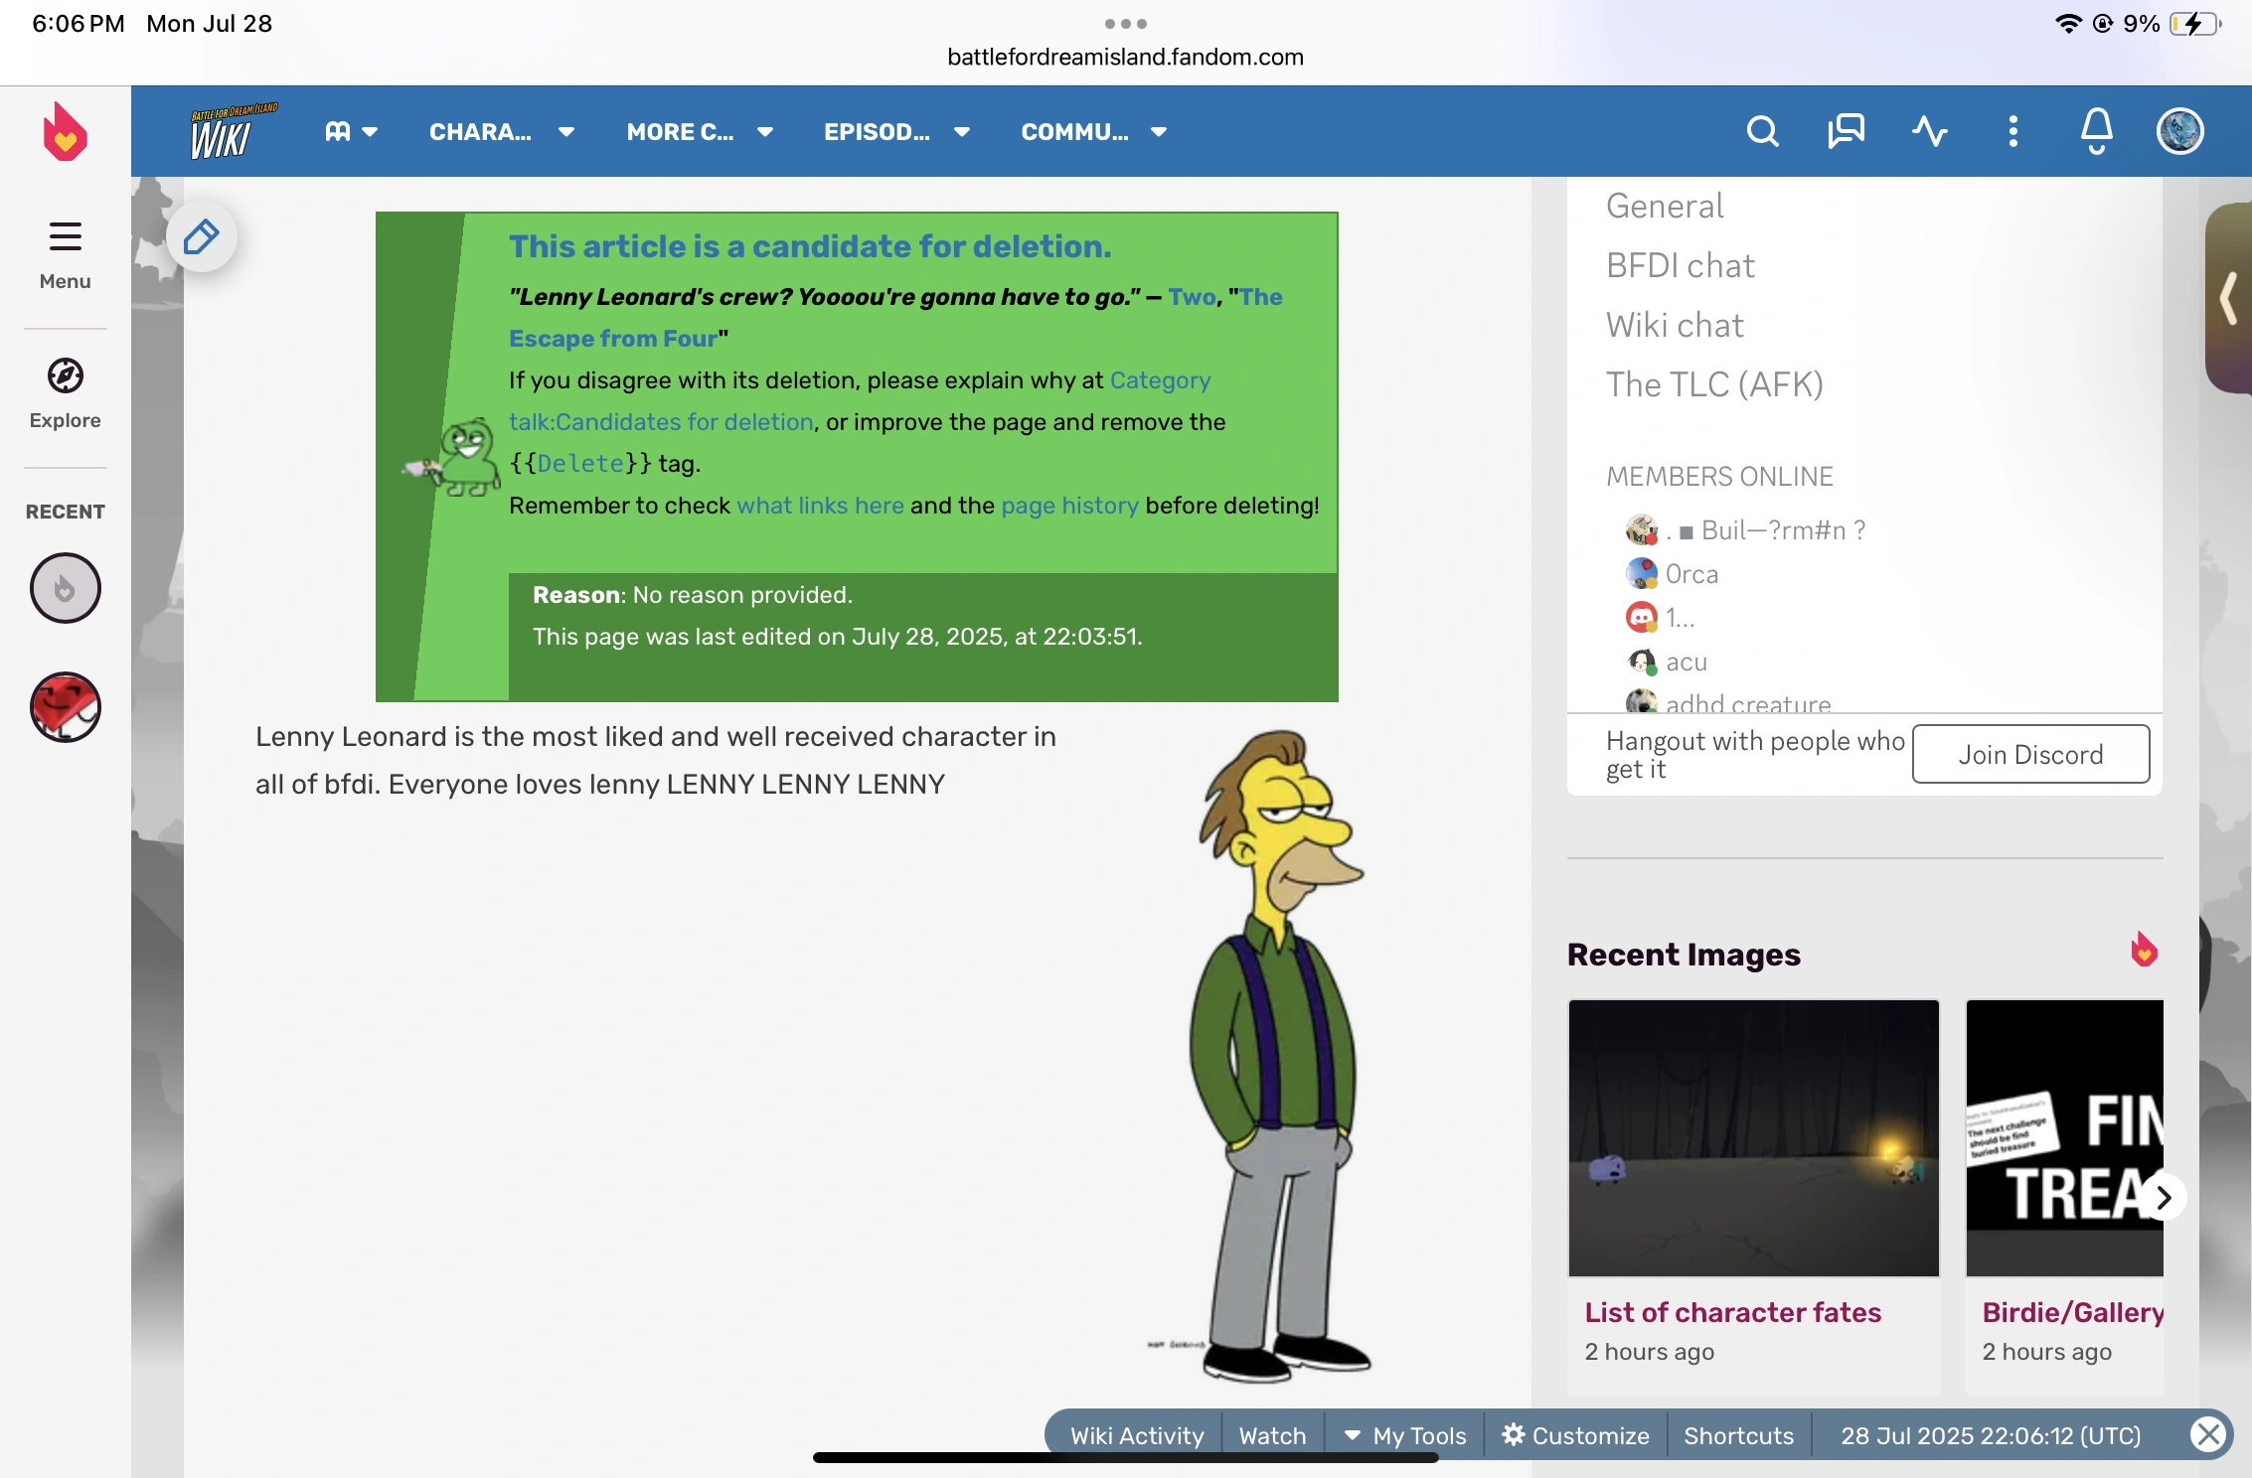Open the page history link

[x=1069, y=506]
